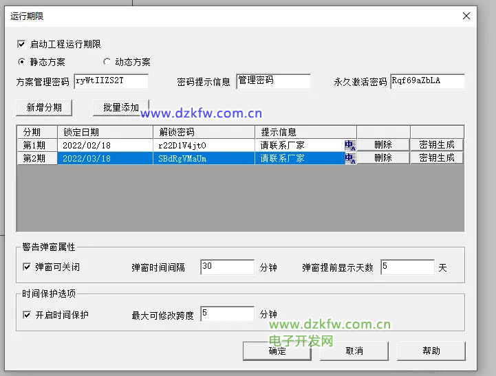This screenshot has width=496, height=376.
Task: Click the 永久激活密码 input field
Action: 427,81
